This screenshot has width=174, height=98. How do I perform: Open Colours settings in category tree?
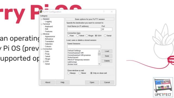click(x=48, y=47)
